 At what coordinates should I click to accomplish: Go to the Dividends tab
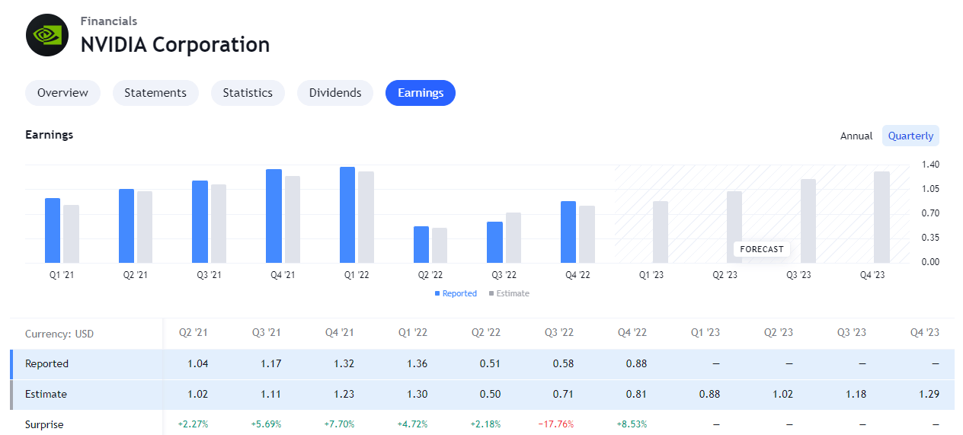[335, 93]
